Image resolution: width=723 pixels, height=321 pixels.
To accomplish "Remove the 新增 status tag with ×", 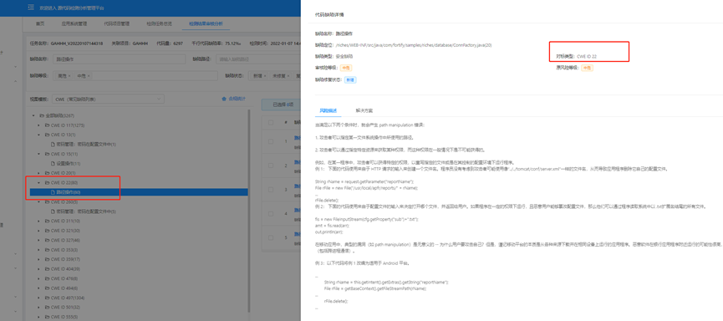I will click(x=266, y=76).
